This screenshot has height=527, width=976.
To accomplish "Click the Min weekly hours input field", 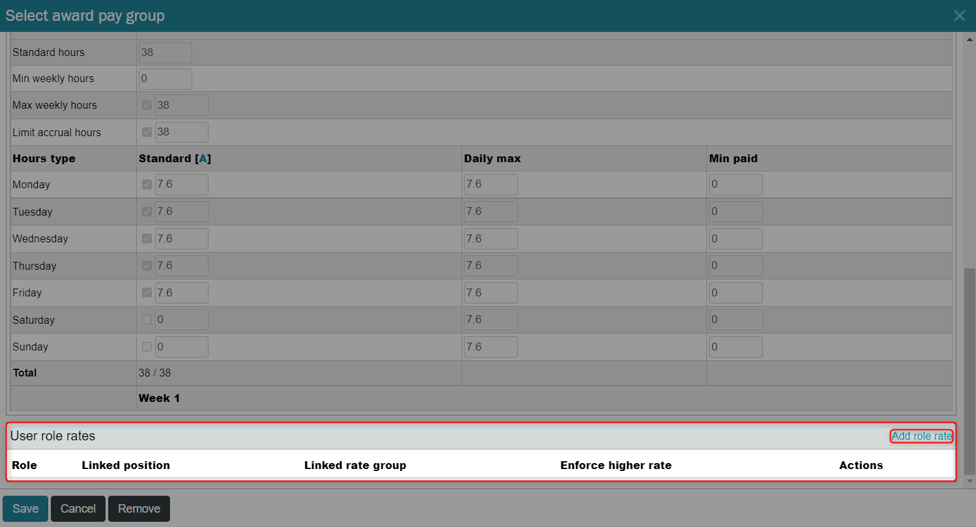I will (165, 79).
